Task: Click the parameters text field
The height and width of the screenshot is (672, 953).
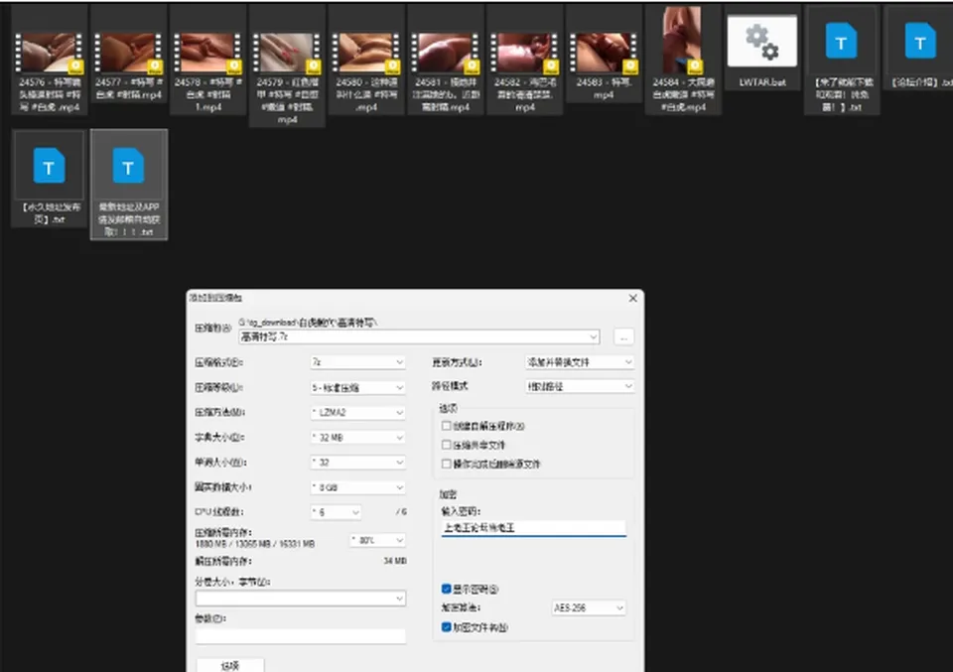Action: (301, 635)
